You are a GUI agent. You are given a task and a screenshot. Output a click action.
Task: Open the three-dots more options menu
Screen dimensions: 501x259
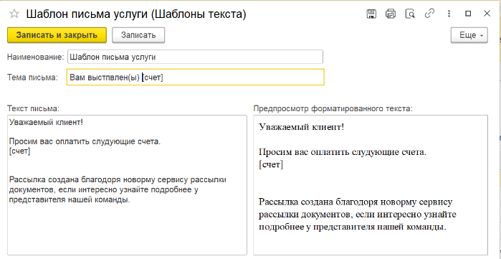tap(449, 14)
